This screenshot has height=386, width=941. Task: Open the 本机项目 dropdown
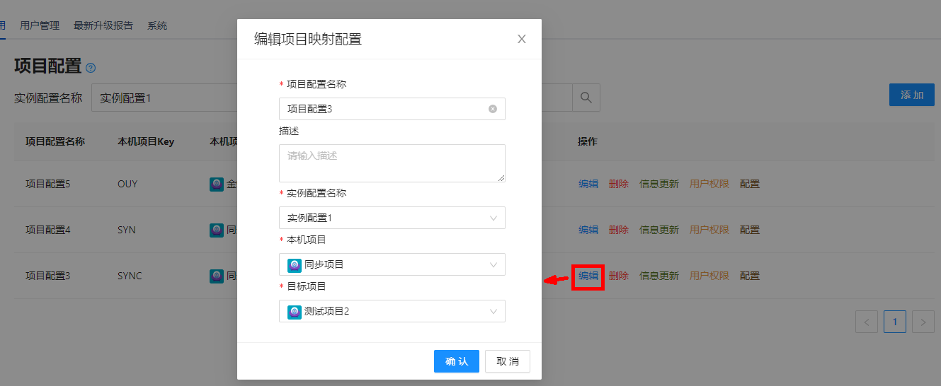point(494,264)
